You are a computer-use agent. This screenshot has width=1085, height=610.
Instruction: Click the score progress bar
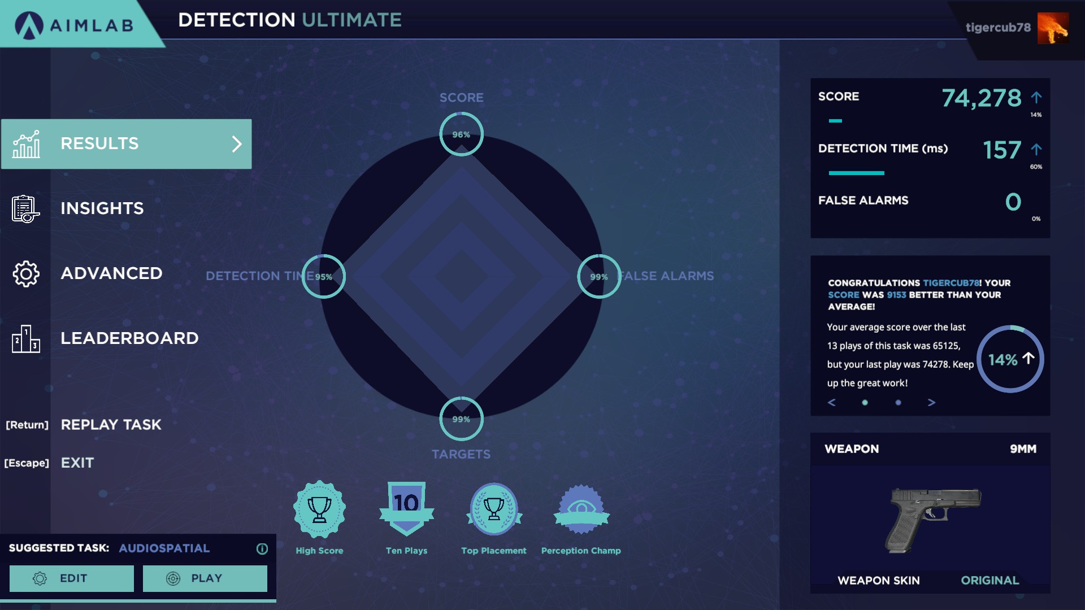(x=835, y=121)
